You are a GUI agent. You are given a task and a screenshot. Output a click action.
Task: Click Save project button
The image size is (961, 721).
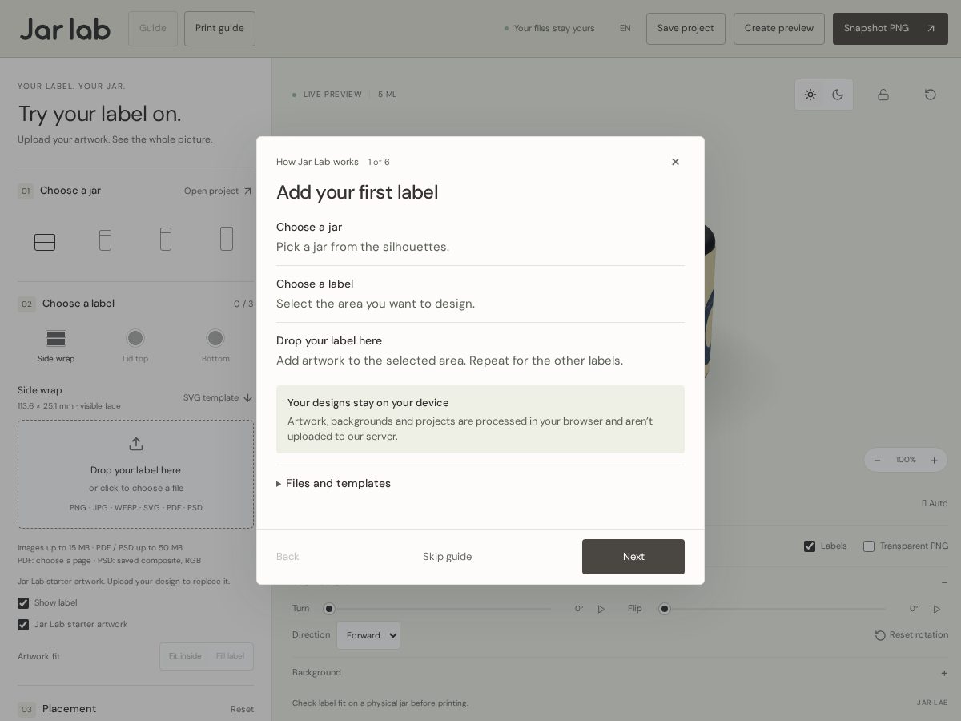click(x=686, y=28)
